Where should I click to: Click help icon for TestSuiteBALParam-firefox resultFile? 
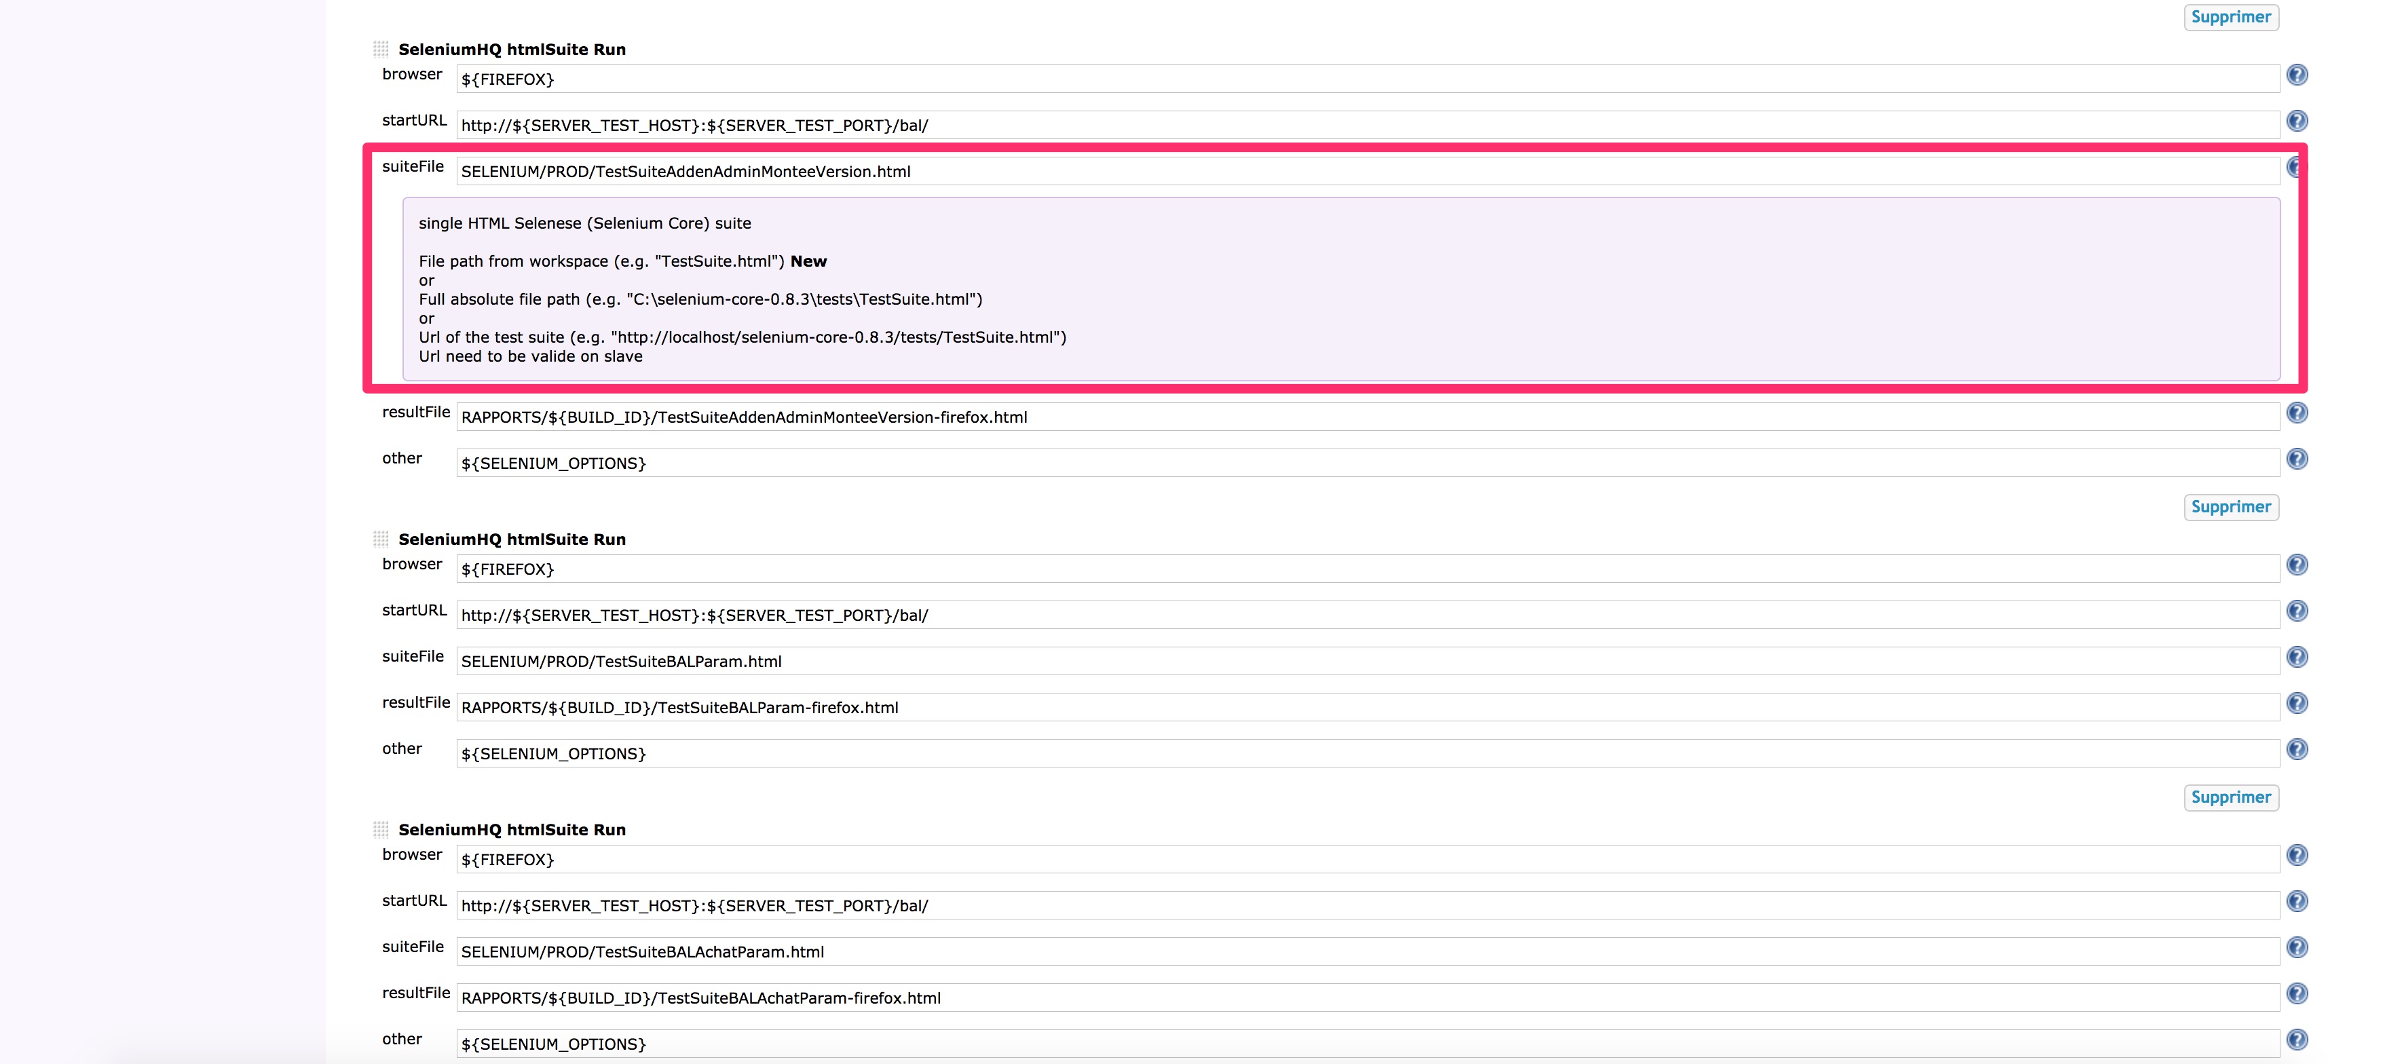click(x=2297, y=703)
